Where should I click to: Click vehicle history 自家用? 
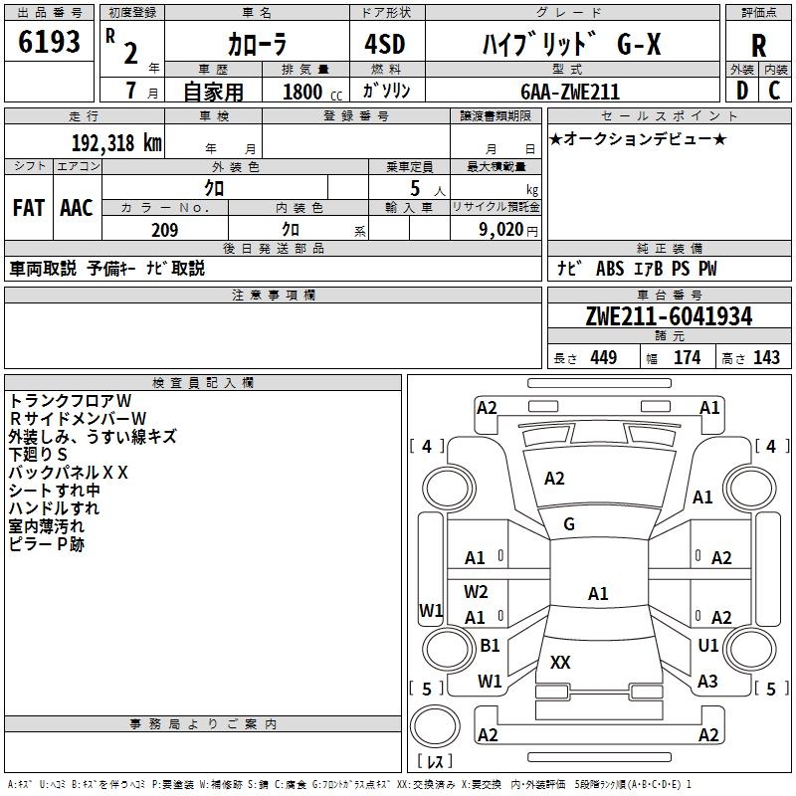(213, 92)
